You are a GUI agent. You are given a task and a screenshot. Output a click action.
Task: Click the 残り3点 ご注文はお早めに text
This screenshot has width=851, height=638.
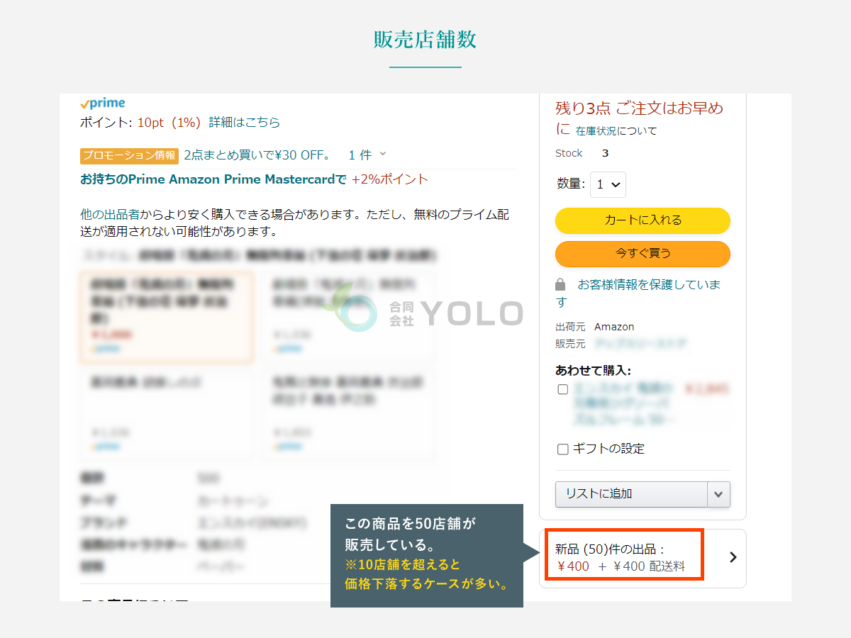click(x=639, y=118)
